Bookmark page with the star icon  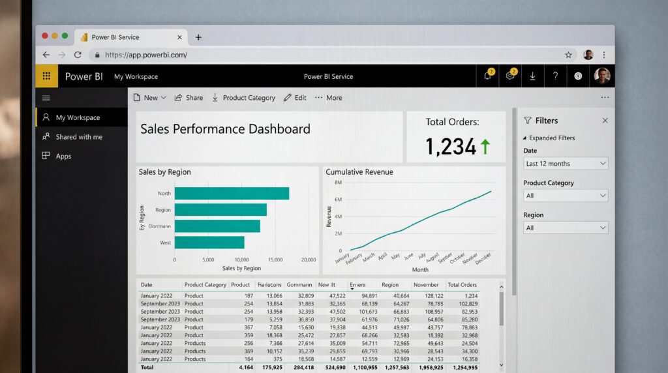(x=568, y=55)
